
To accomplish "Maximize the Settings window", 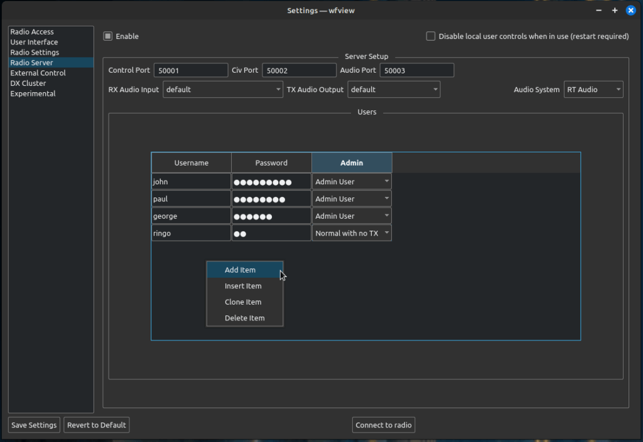I will pyautogui.click(x=615, y=10).
